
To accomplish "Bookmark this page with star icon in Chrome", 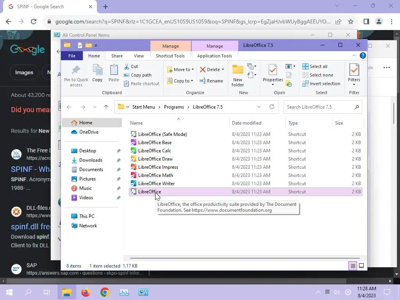I will click(x=351, y=22).
